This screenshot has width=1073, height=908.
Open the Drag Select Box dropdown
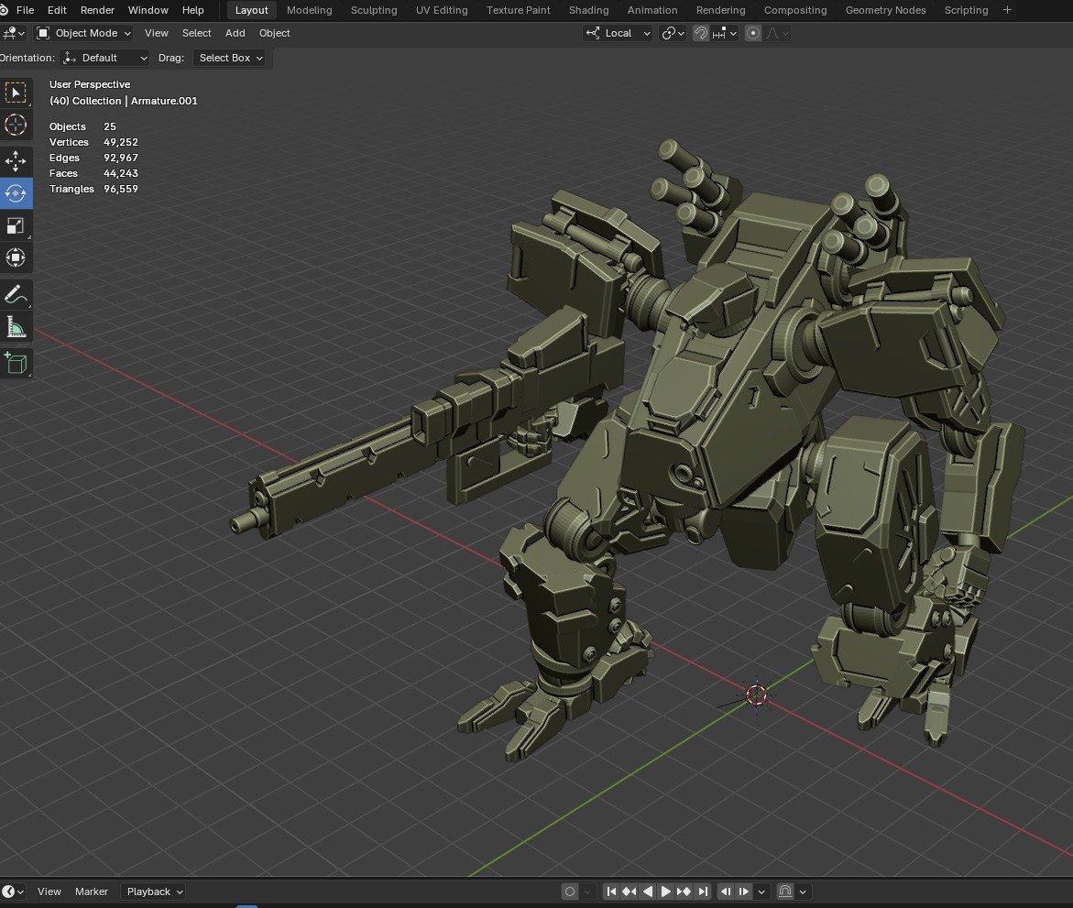click(x=230, y=58)
